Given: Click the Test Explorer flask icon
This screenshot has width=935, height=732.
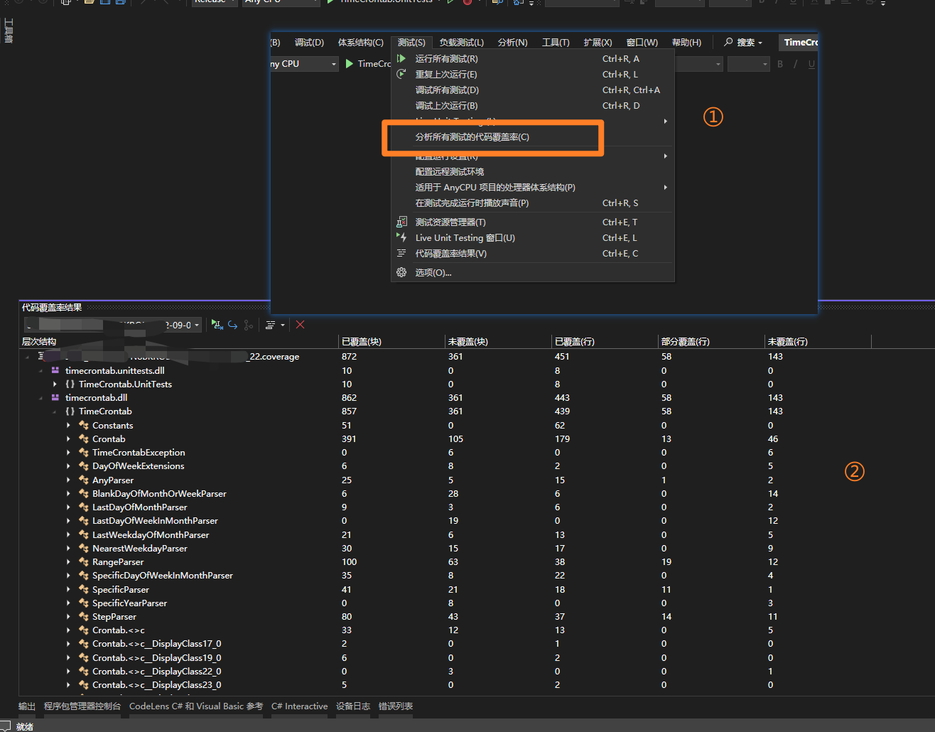Looking at the screenshot, I should 401,222.
